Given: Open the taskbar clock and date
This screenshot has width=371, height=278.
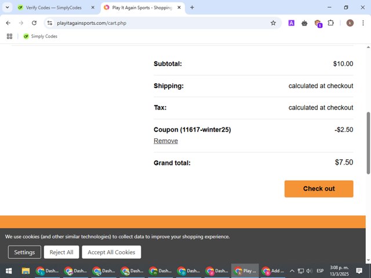Looking at the screenshot, I should (x=339, y=271).
